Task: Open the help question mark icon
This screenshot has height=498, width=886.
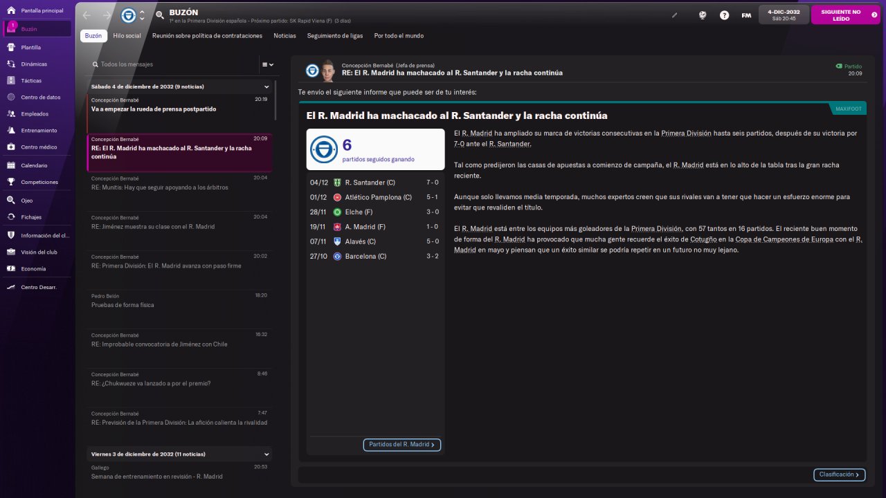Action: coord(724,15)
